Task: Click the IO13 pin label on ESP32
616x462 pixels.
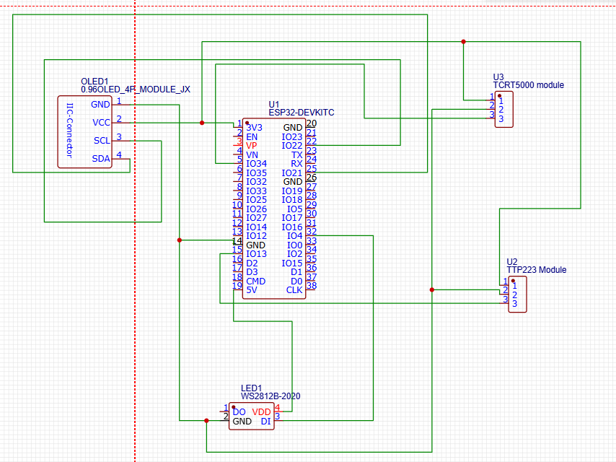Action: point(256,254)
